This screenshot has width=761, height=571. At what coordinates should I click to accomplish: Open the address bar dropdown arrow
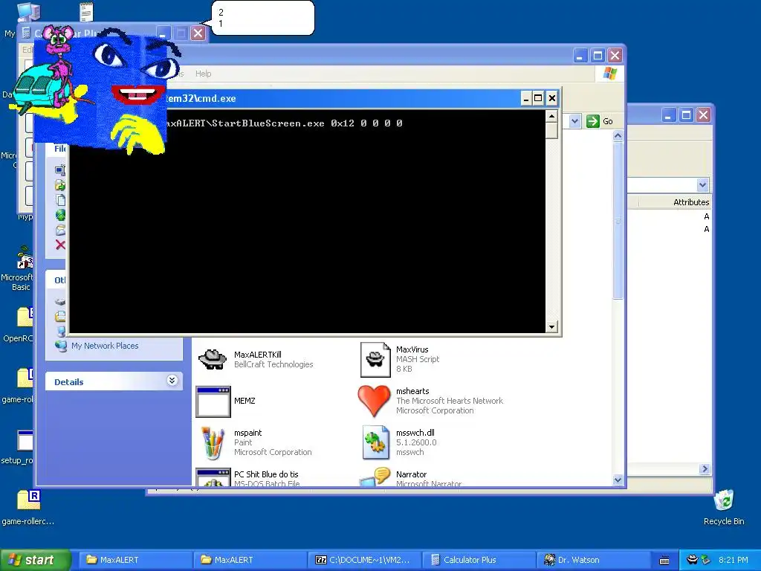[x=574, y=121]
